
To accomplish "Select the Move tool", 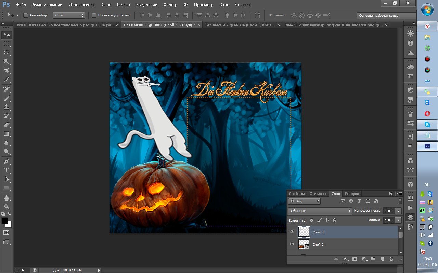I will pos(7,35).
